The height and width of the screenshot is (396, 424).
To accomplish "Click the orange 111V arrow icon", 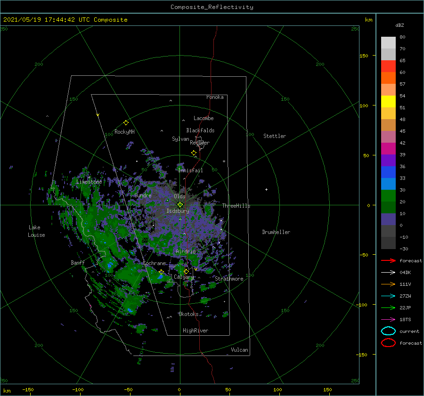I will (388, 284).
